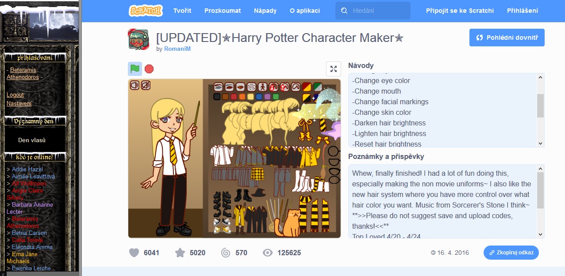Screen dimensions: 565x276
Task: Click the skin color body figure icon
Action: (262, 87)
